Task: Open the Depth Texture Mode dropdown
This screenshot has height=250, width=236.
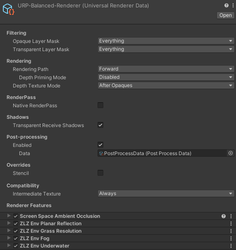Action: pos(166,86)
